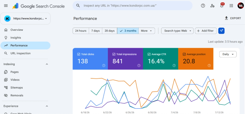245x114 pixels.
Task: Toggle the Total impressions checkbox
Action: pos(114,54)
